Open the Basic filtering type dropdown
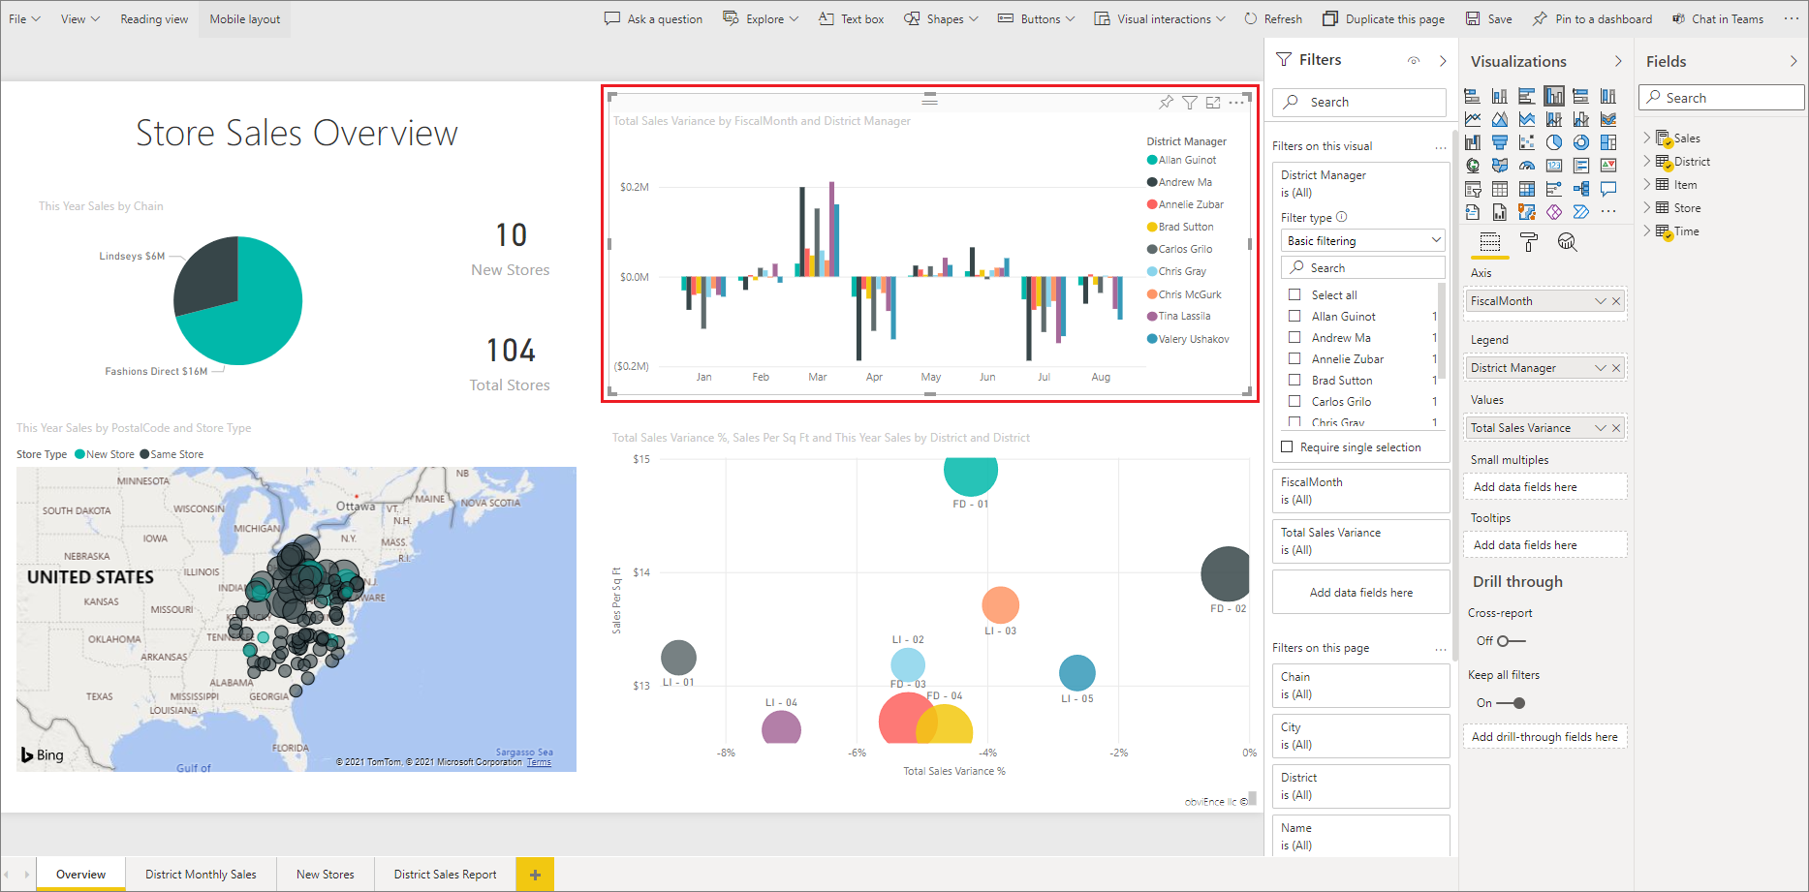 tap(1362, 241)
